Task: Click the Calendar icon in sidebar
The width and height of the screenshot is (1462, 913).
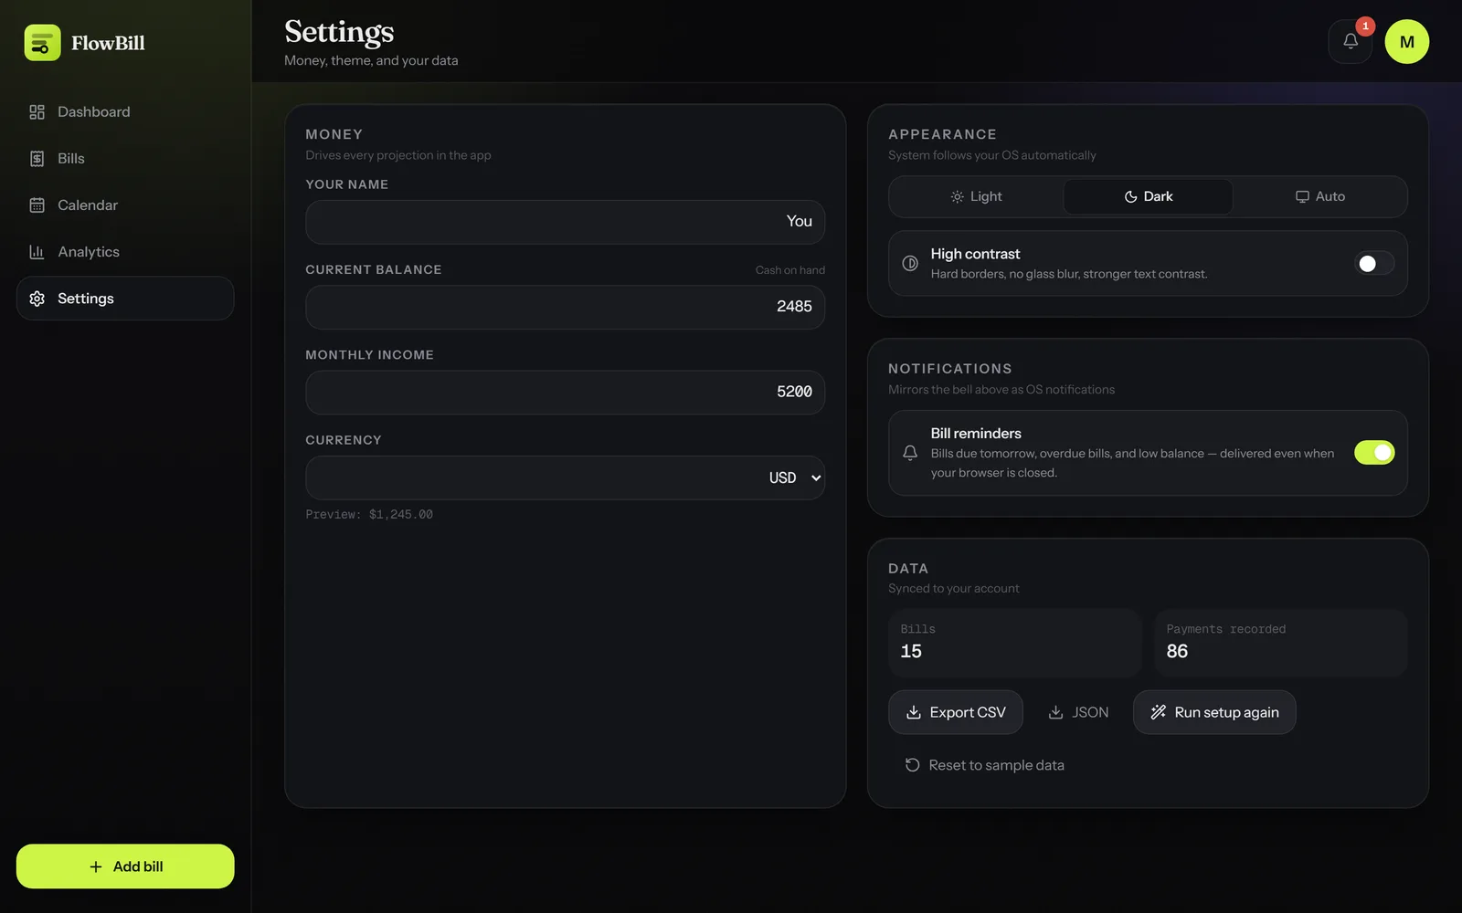Action: click(x=37, y=205)
